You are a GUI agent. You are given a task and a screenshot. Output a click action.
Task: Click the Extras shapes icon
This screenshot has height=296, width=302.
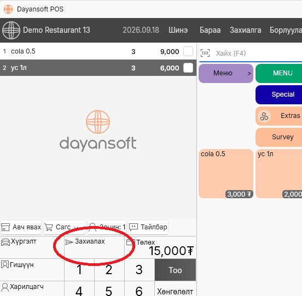(x=264, y=116)
